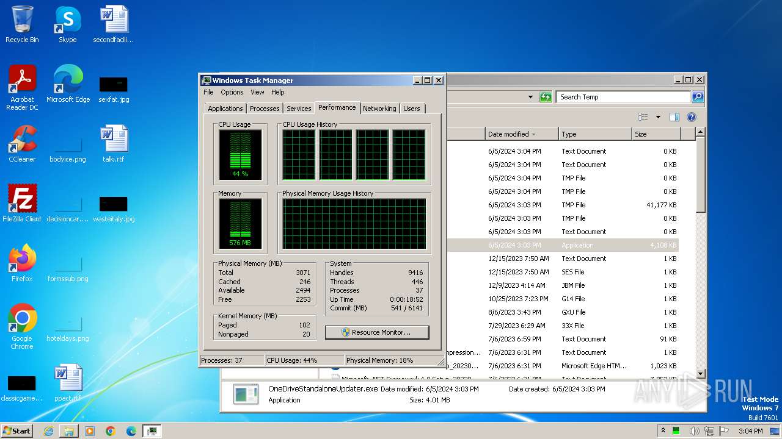782x439 pixels.
Task: Sort Explorer files by Size column
Action: 656,134
